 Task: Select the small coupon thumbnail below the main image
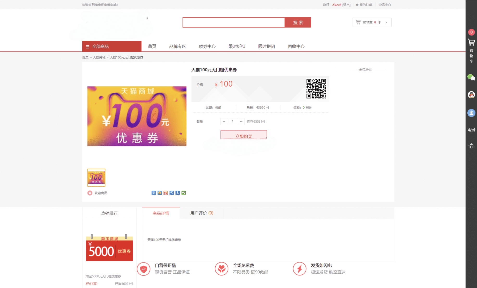coord(96,178)
